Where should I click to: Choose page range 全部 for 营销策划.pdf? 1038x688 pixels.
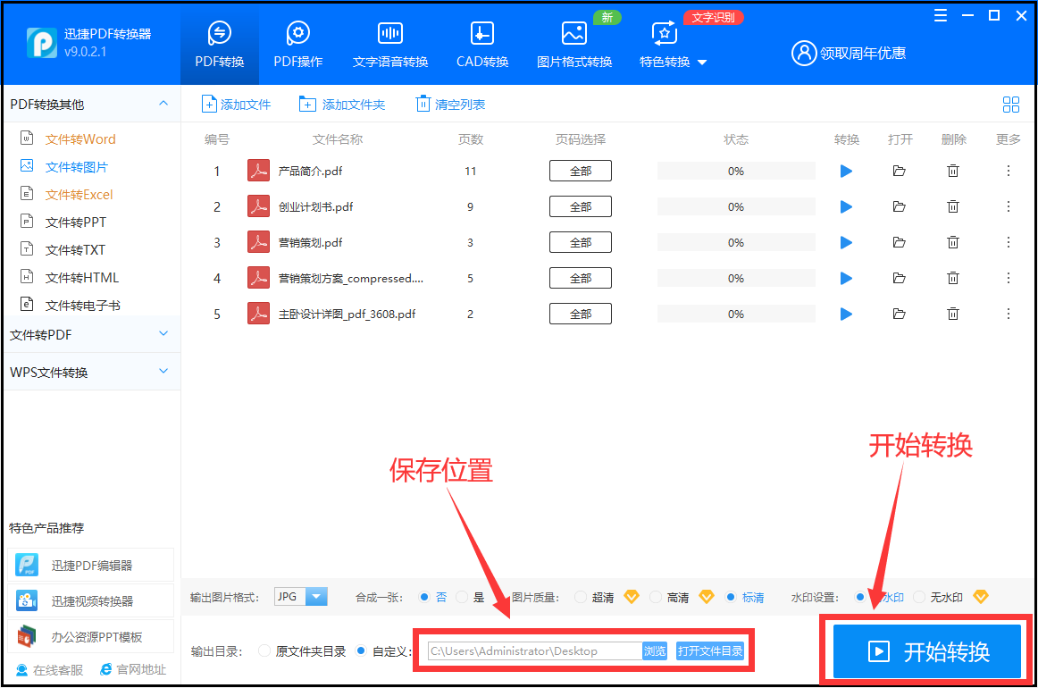(581, 242)
